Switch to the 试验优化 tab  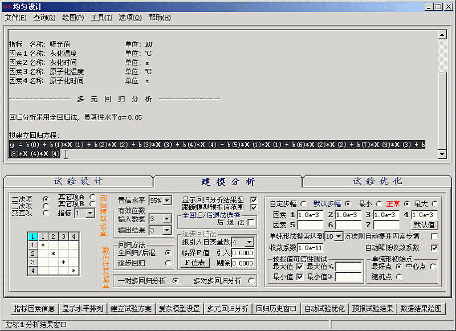[x=378, y=181]
